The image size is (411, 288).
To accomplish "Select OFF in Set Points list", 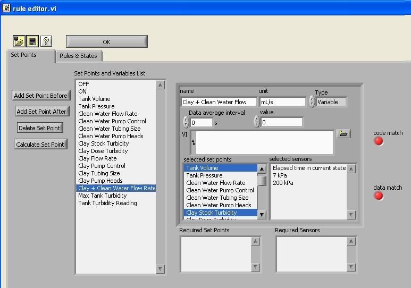I will coord(116,84).
